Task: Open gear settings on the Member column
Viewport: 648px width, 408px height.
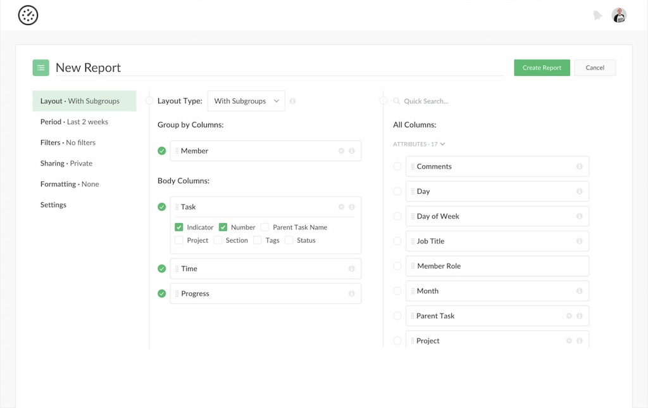Action: [x=341, y=151]
